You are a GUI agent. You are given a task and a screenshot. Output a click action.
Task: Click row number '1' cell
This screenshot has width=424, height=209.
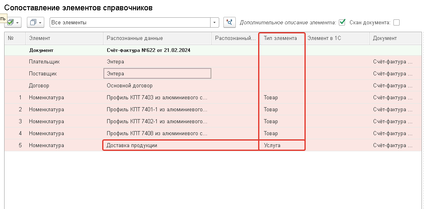pyautogui.click(x=15, y=98)
